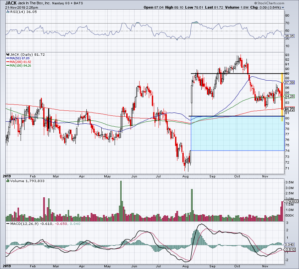Screen dimensions: 299x269
Task: Select the Volume 1.8M header value
Action: coord(237,7)
